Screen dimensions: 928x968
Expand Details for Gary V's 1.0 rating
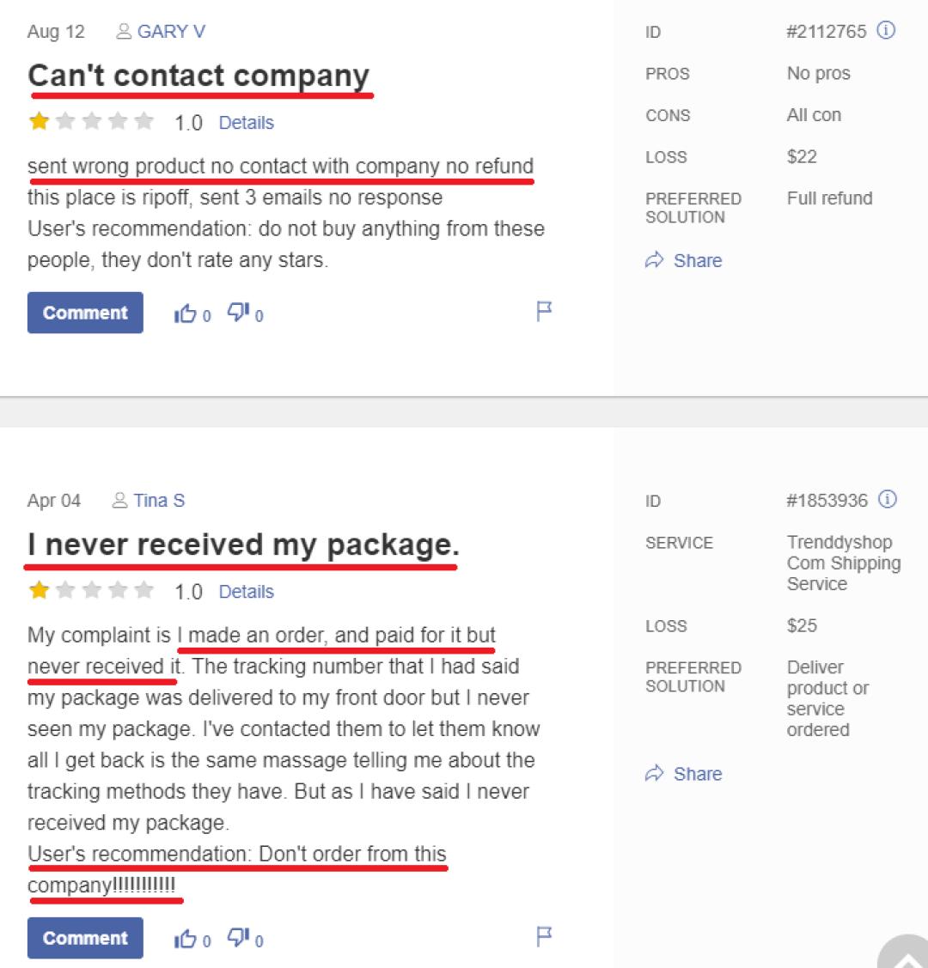coord(246,123)
